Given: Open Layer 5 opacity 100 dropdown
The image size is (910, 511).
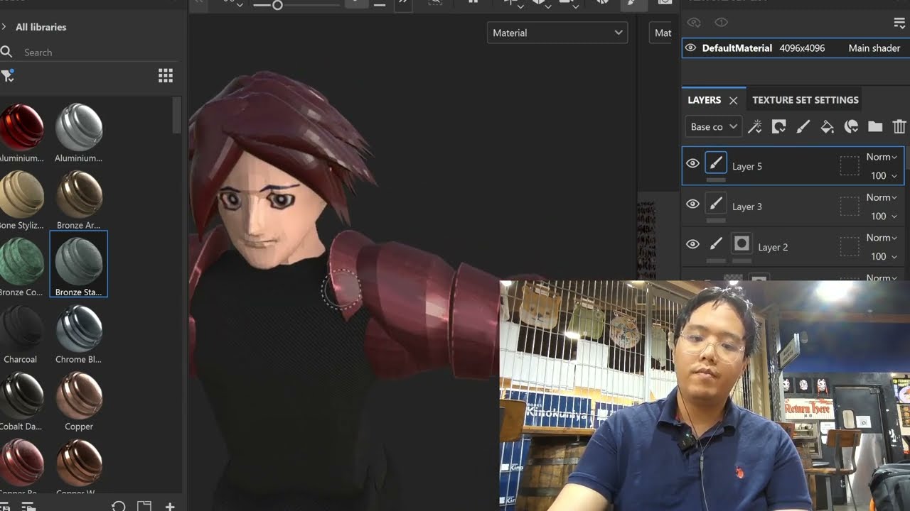Looking at the screenshot, I should coord(884,175).
